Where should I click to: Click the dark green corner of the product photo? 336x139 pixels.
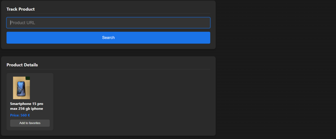pos(28,78)
